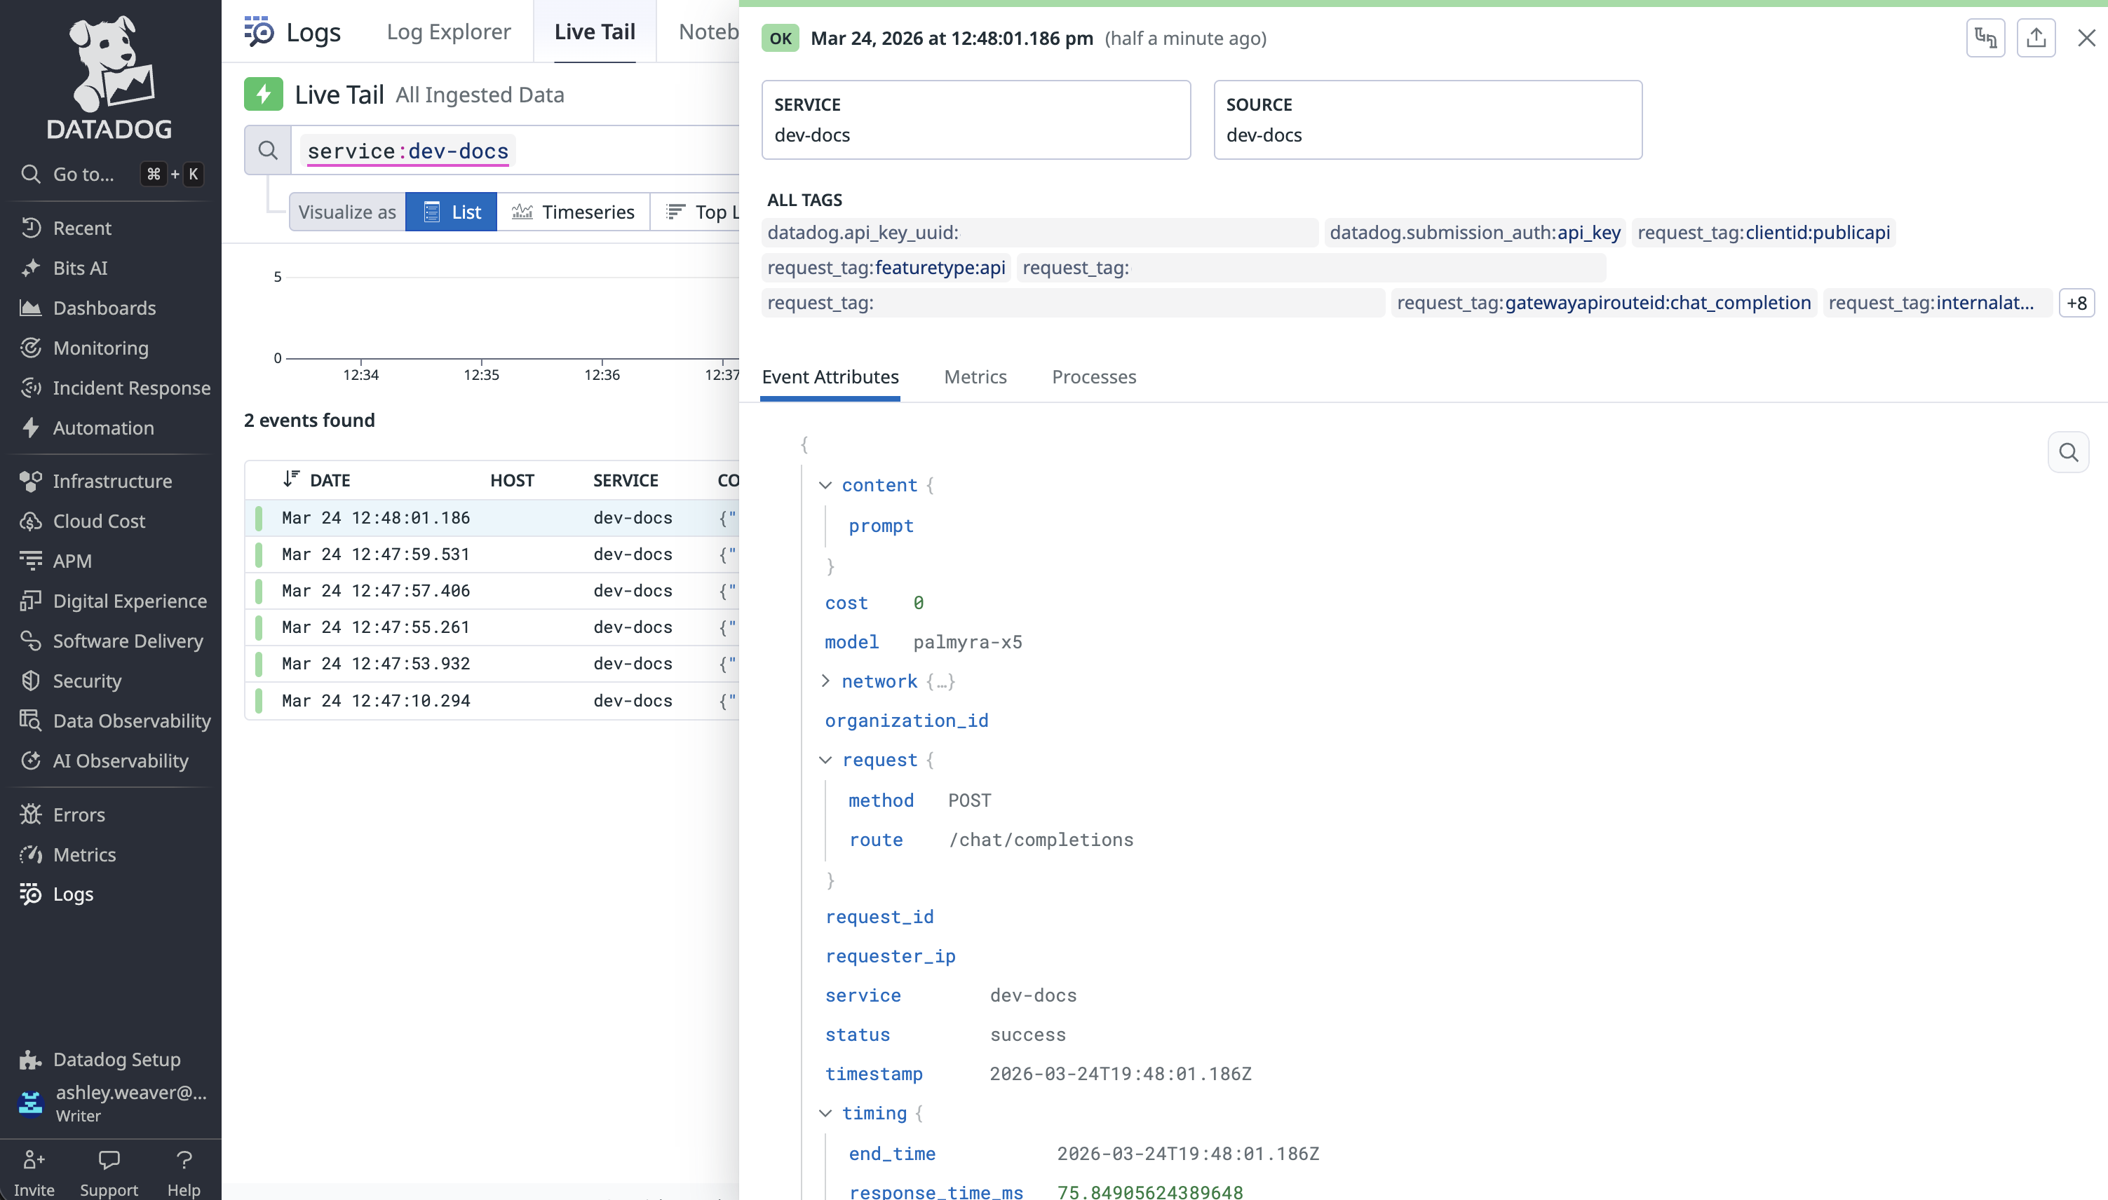Keep List visualization selected
The width and height of the screenshot is (2108, 1200).
(x=451, y=212)
